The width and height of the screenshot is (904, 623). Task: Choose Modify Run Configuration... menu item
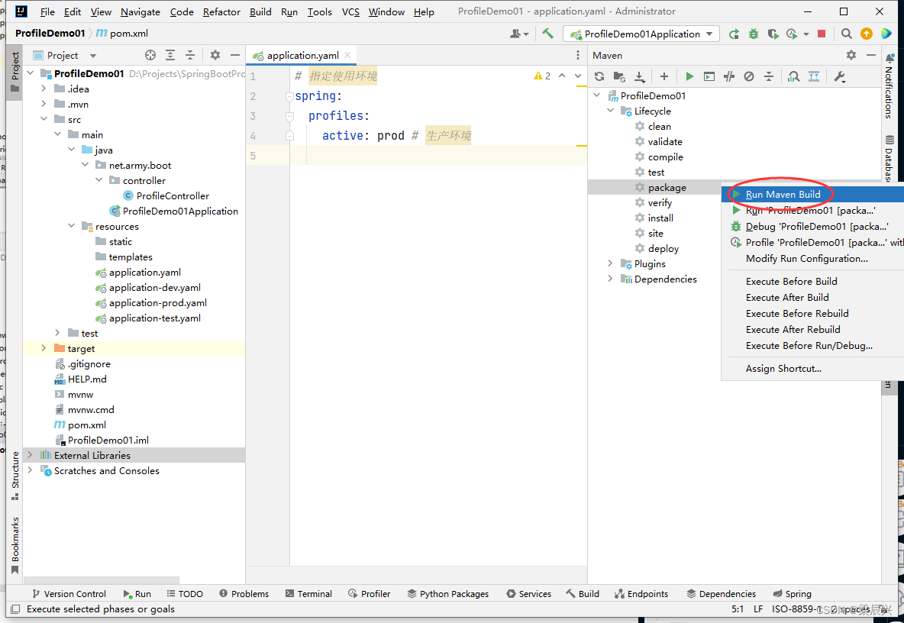pos(813,259)
